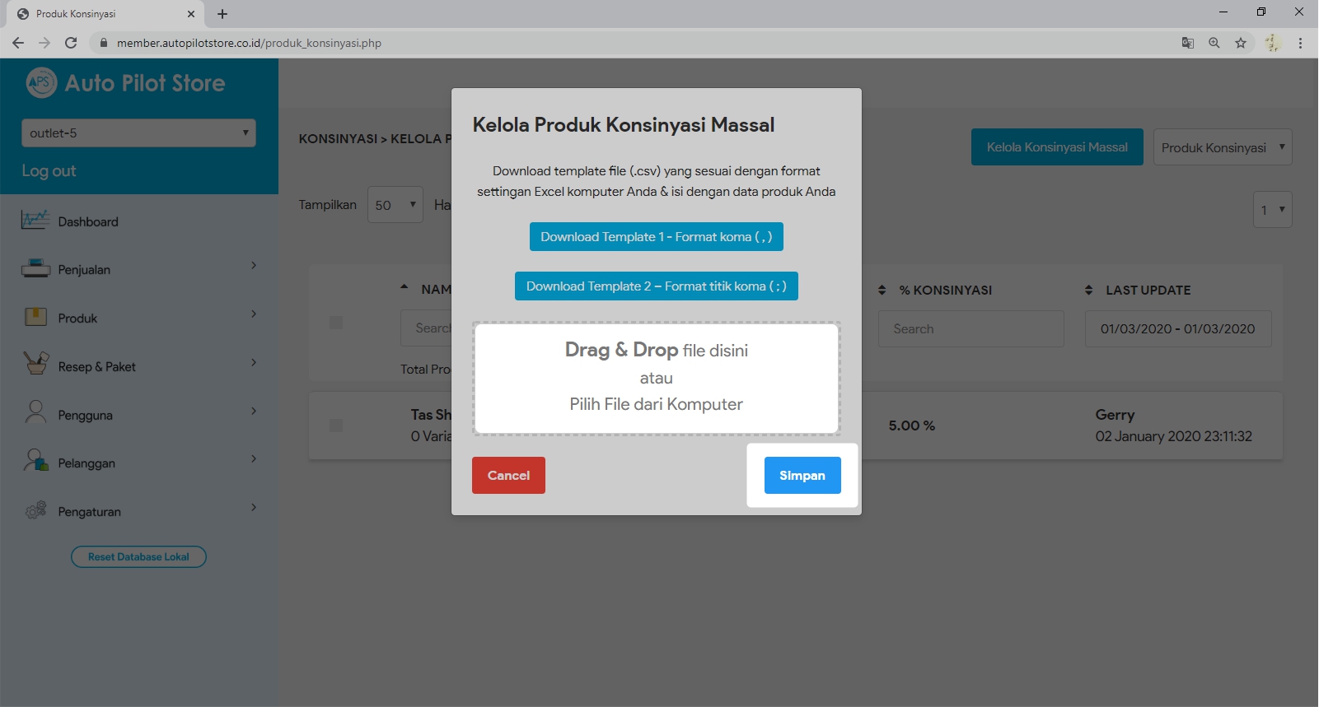Click the Log out link
1319x707 pixels.
point(49,171)
